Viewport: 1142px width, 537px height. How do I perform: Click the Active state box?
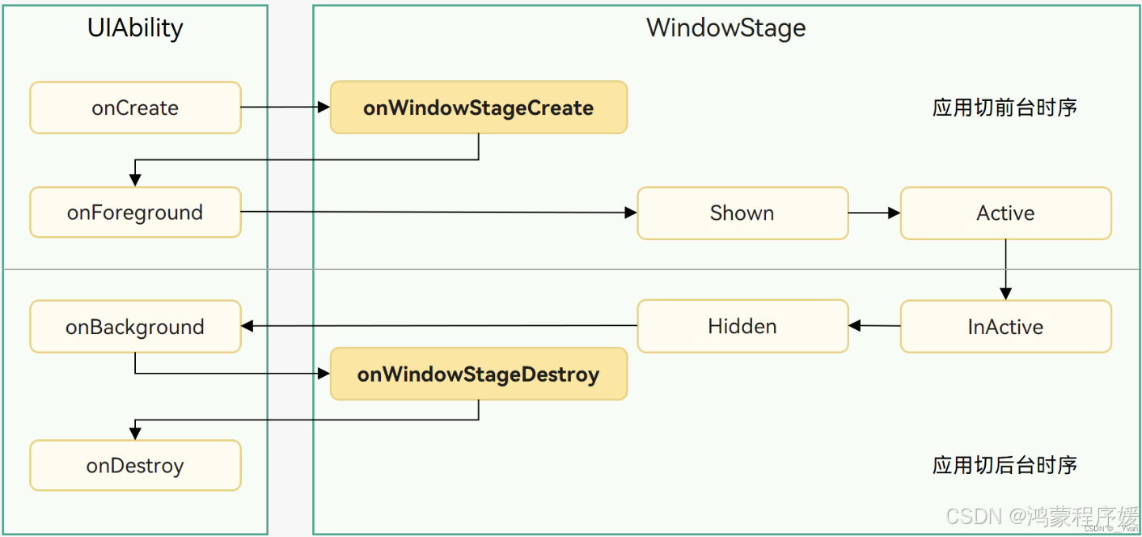pos(1005,213)
